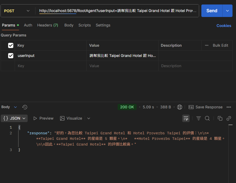Toggle the select-all params checkbox
The width and height of the screenshot is (236, 183).
click(x=11, y=45)
